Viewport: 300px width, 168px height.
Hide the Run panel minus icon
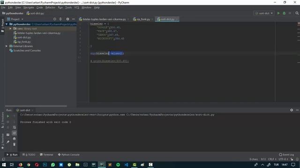coord(297,110)
